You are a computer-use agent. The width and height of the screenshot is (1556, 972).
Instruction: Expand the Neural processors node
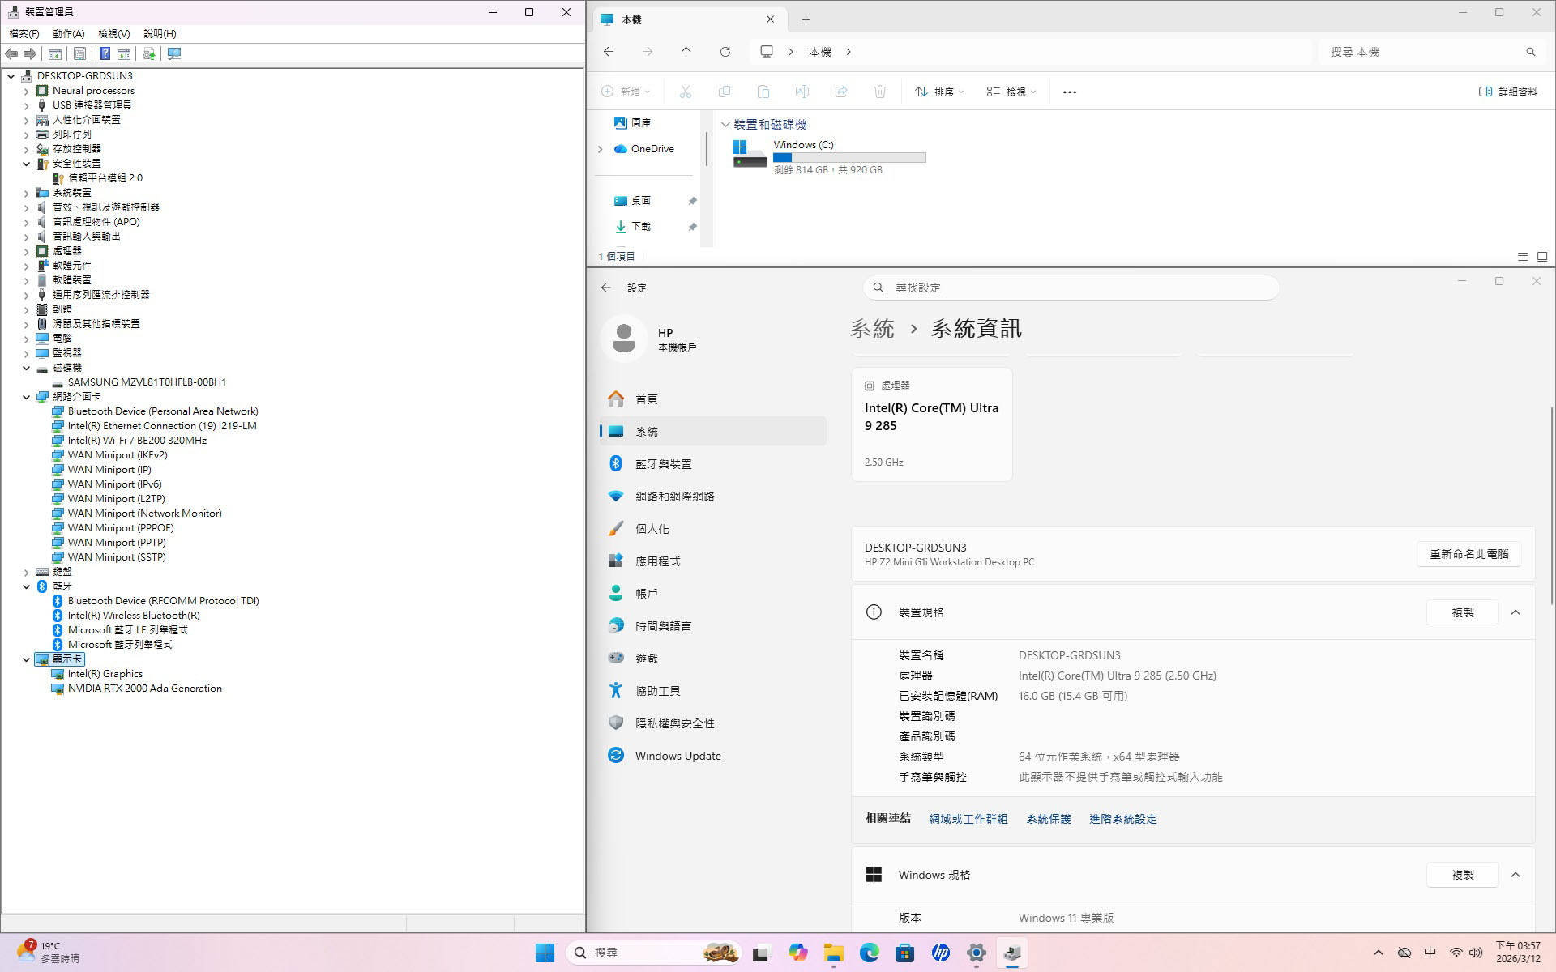click(26, 91)
